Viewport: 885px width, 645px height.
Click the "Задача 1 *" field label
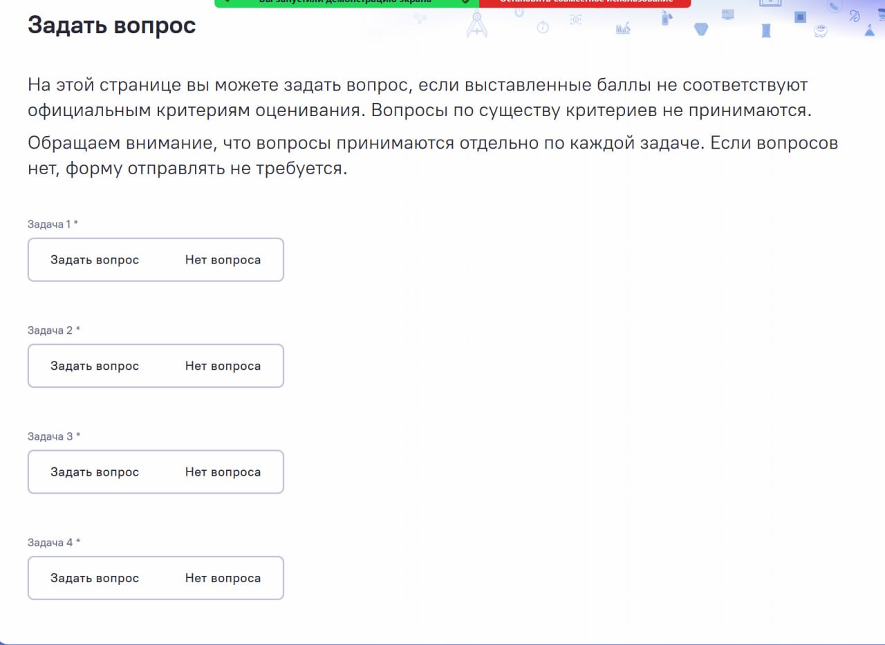click(x=53, y=224)
